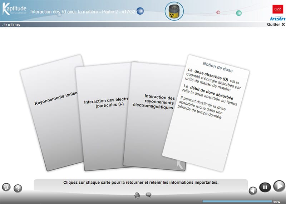The height and width of the screenshot is (204, 286).
Task: Open the menu/notes icon at bottom left
Action: click(x=6, y=187)
